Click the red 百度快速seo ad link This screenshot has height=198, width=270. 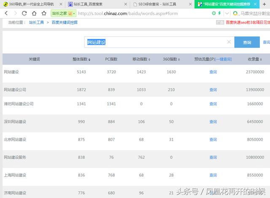(248, 22)
